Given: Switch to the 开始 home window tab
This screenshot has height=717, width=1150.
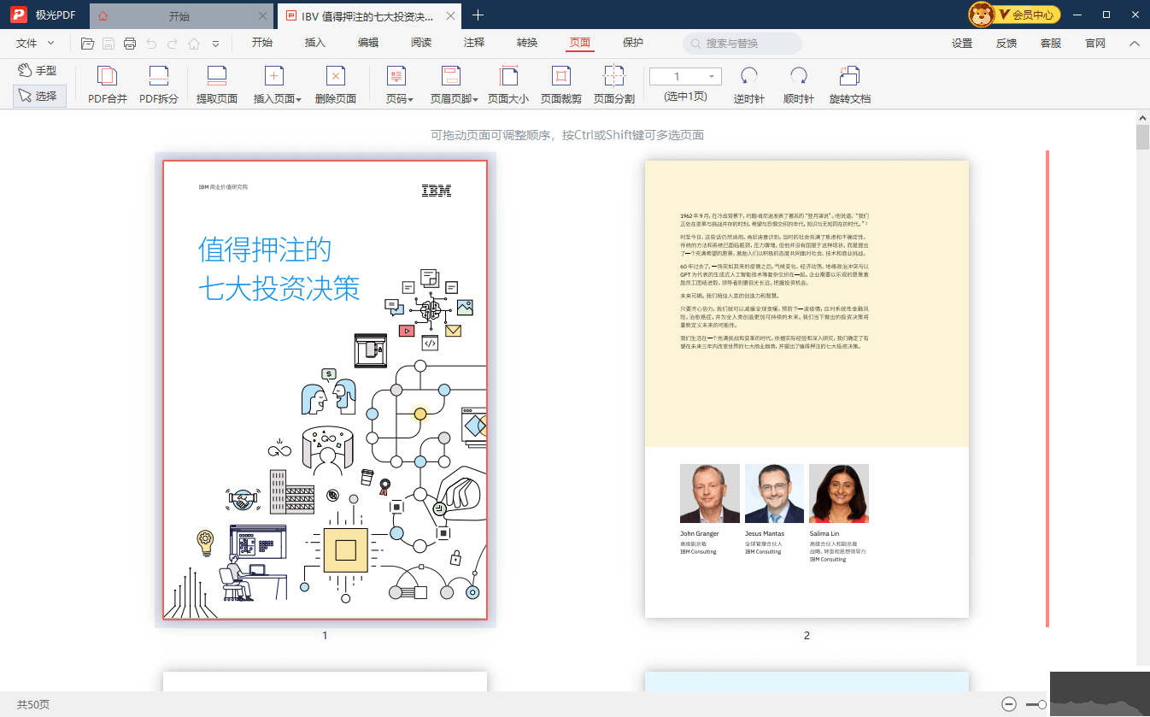Looking at the screenshot, I should coord(179,16).
